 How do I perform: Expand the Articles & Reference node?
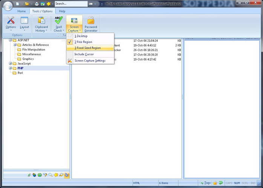[15, 45]
